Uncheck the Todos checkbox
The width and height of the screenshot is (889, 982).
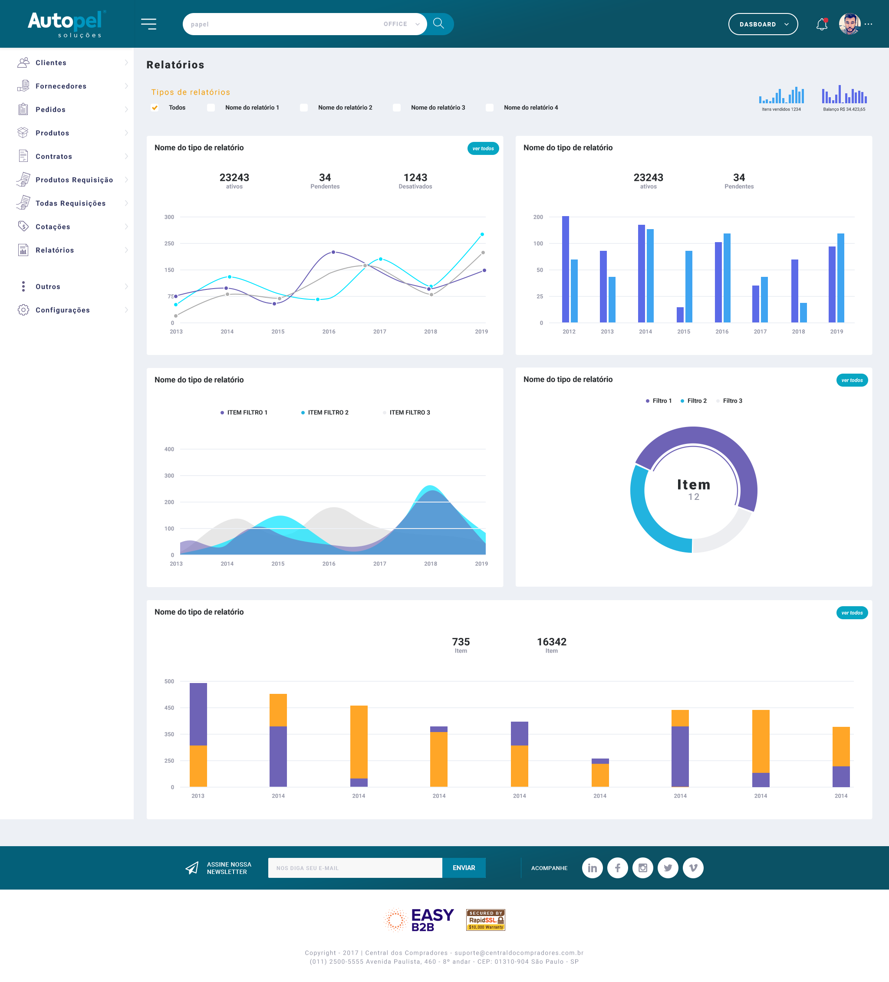pyautogui.click(x=155, y=108)
